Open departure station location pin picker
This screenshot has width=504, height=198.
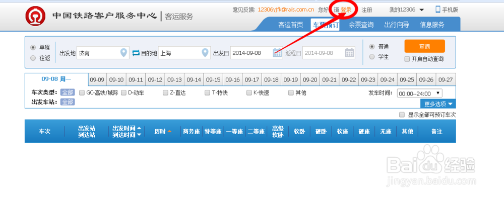124,53
